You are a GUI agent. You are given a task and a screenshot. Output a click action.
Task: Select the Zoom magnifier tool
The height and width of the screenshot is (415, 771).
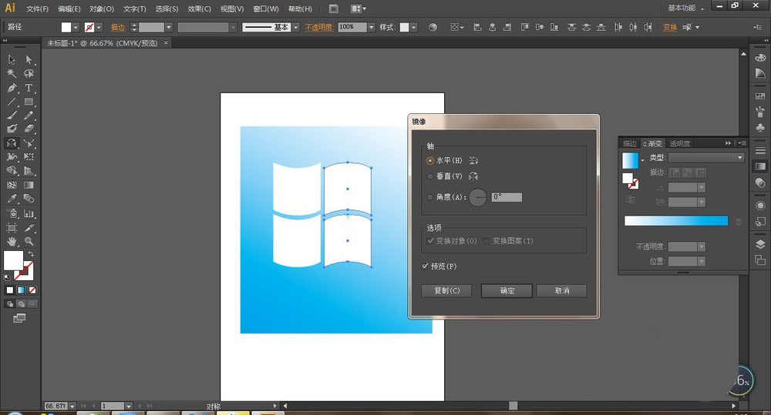pyautogui.click(x=29, y=241)
